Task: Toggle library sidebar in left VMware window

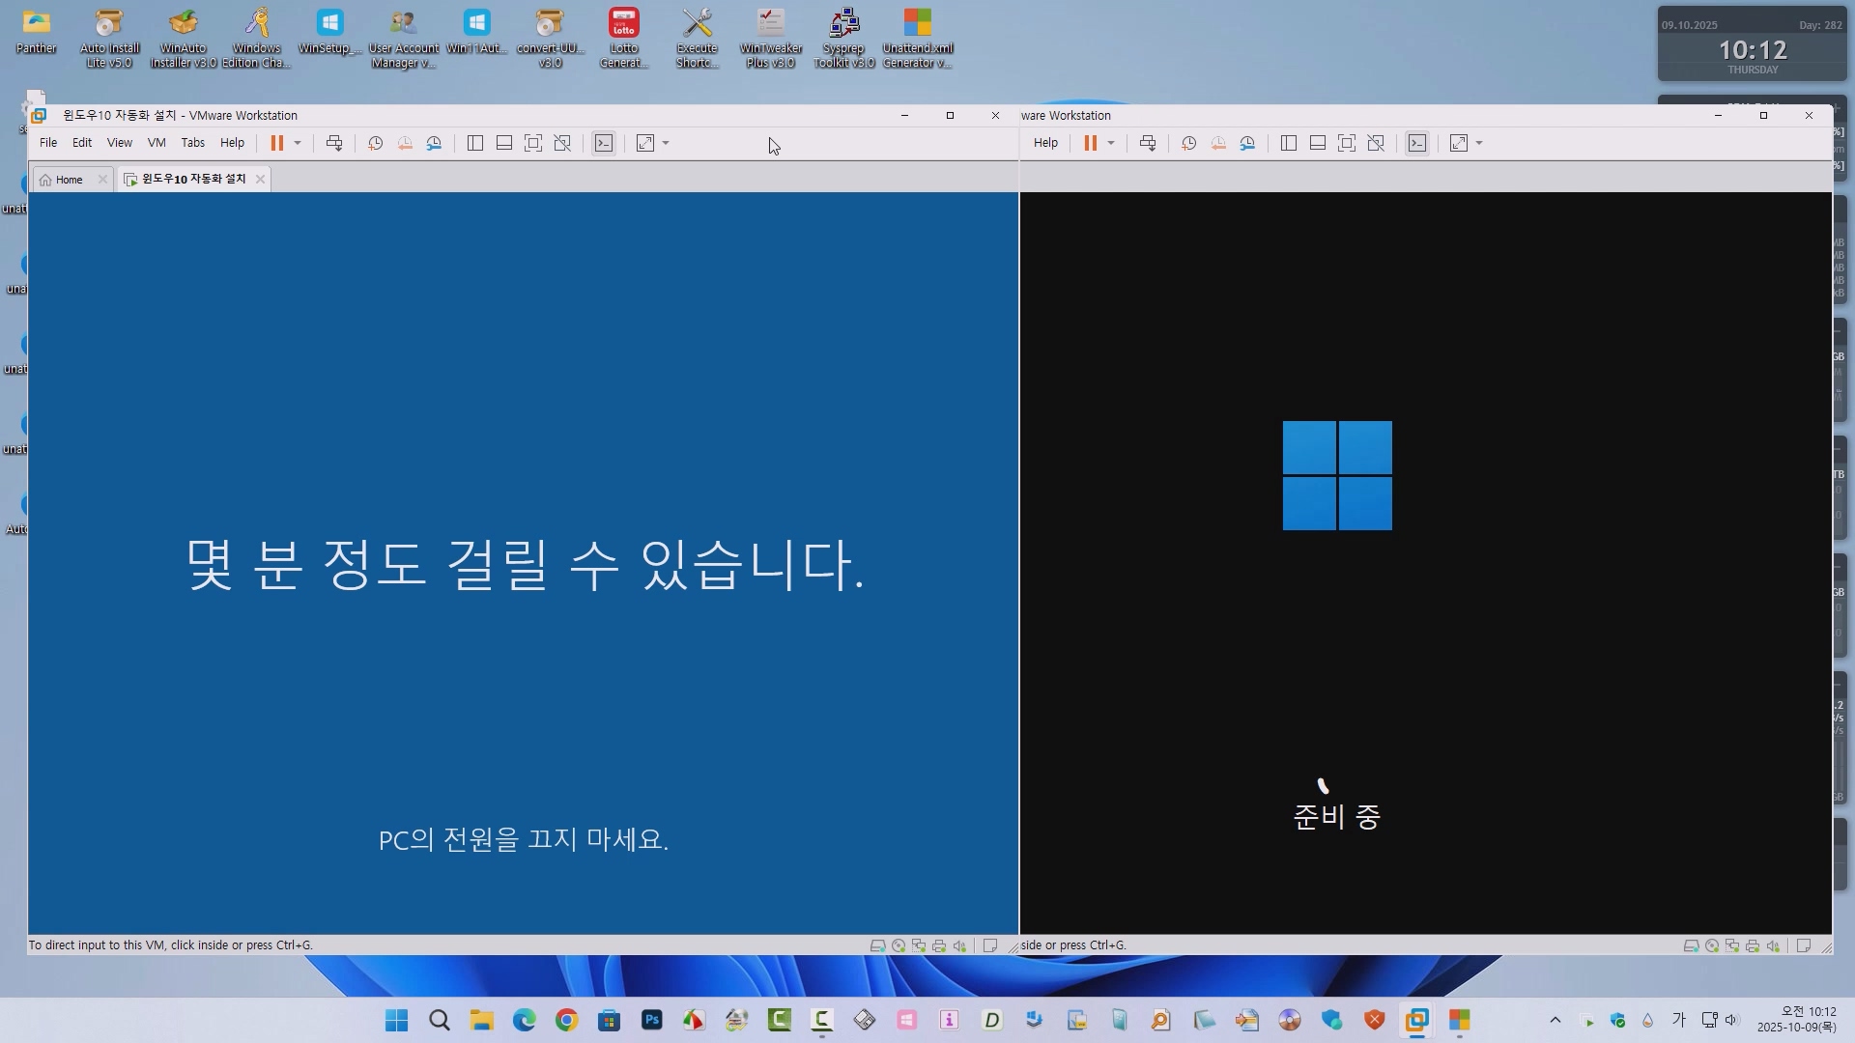Action: (475, 143)
